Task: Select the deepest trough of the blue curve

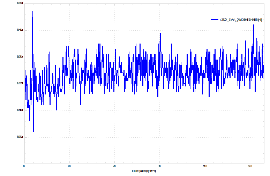Action: (33, 131)
